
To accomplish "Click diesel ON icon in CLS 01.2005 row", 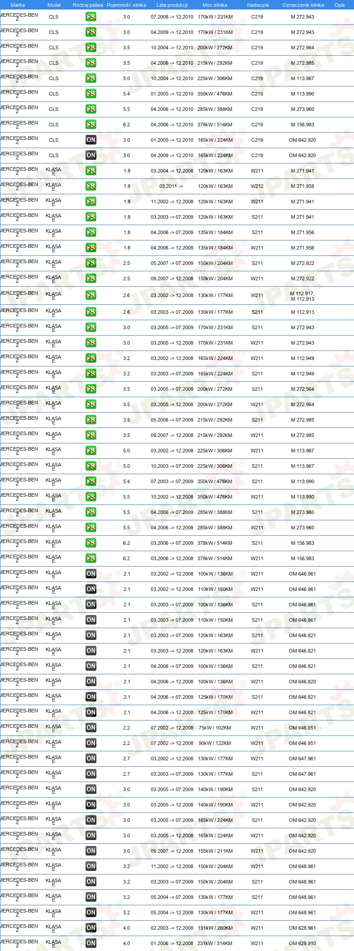I will point(91,140).
